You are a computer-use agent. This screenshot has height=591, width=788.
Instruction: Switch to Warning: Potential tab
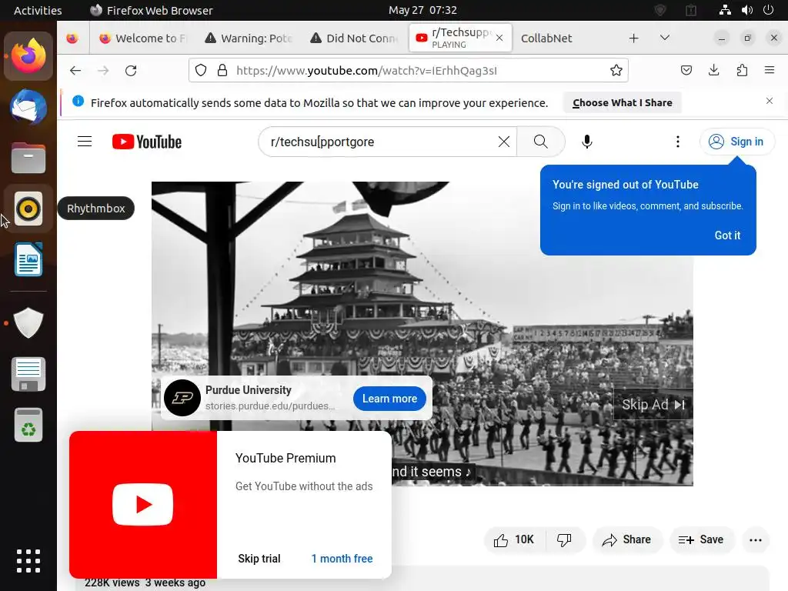coord(249,38)
